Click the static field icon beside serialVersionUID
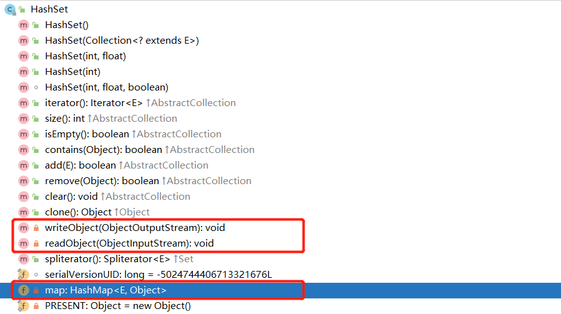The height and width of the screenshot is (314, 561). point(24,275)
